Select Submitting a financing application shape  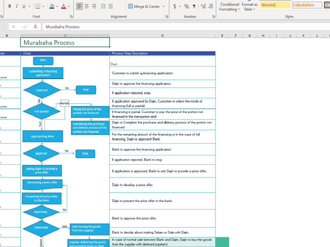click(43, 73)
